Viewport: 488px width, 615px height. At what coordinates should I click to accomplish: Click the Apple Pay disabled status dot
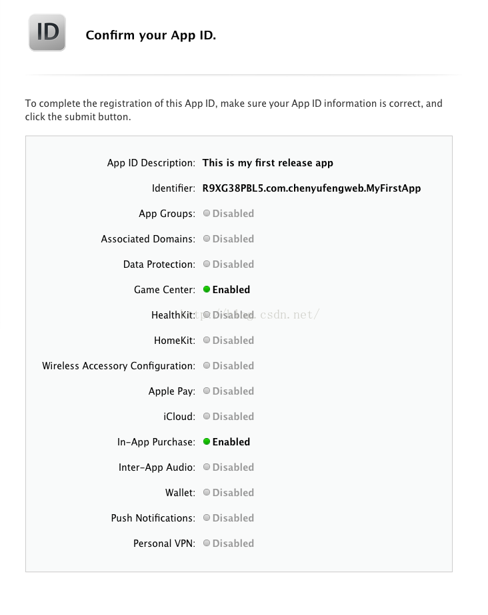tap(207, 391)
